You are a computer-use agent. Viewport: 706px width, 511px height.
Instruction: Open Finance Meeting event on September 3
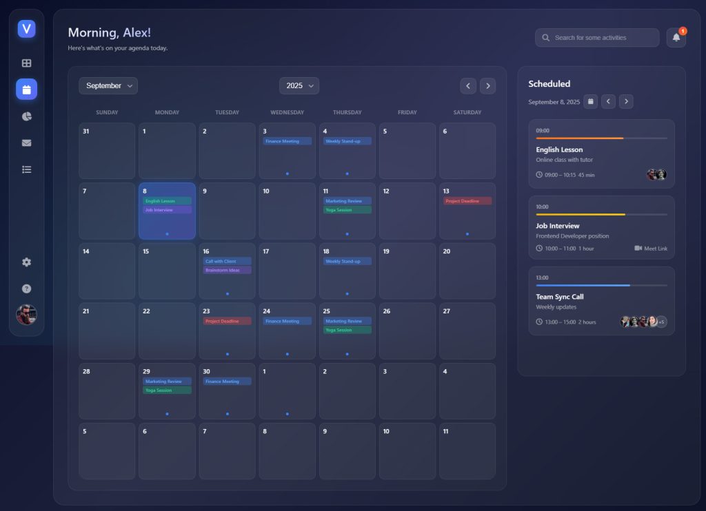pos(288,141)
